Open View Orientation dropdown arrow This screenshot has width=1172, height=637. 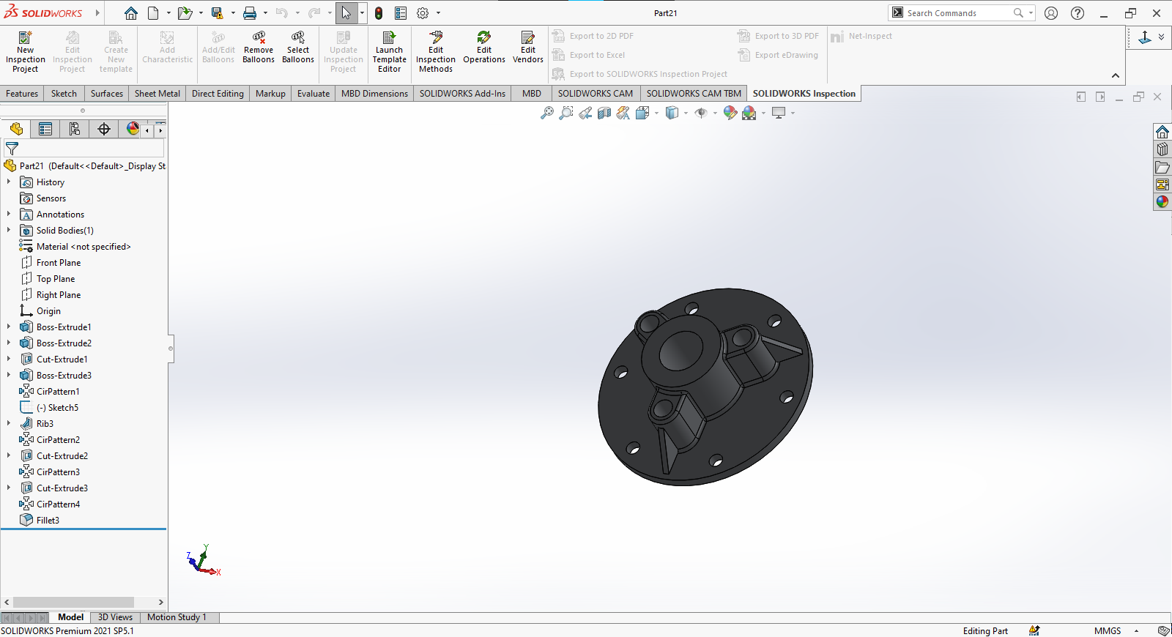tap(657, 113)
